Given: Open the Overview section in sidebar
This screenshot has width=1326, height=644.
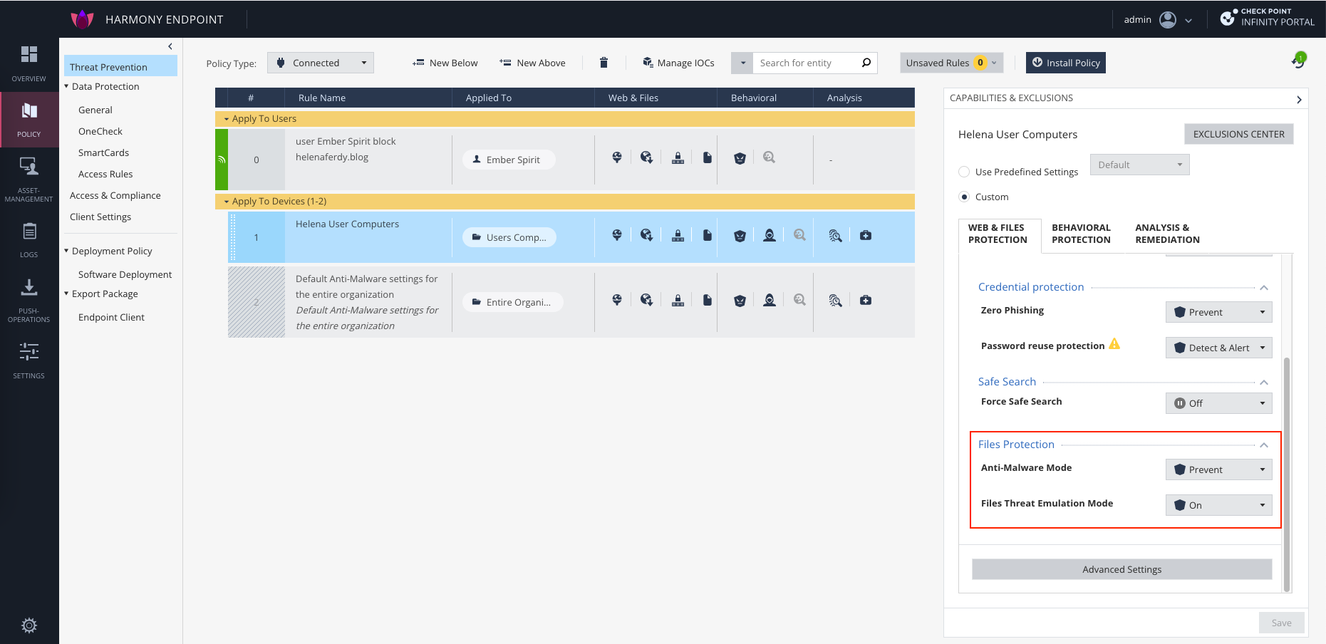Looking at the screenshot, I should [29, 63].
